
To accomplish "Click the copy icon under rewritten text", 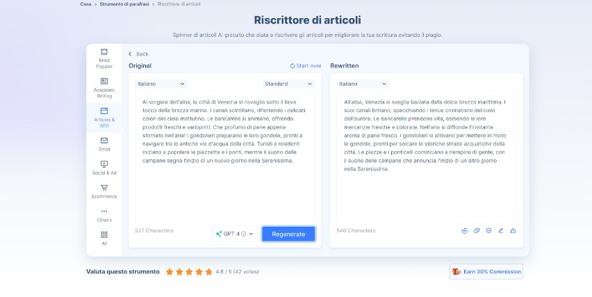I will pos(477,231).
